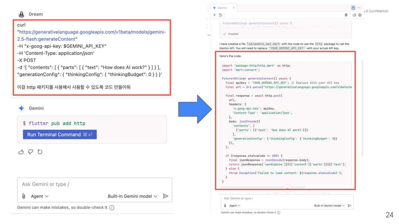399x224 pixels.
Task: Click info icon beside left double-check notice
Action: 112,208
